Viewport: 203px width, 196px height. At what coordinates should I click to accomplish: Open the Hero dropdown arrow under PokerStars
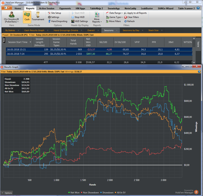pos(18,22)
